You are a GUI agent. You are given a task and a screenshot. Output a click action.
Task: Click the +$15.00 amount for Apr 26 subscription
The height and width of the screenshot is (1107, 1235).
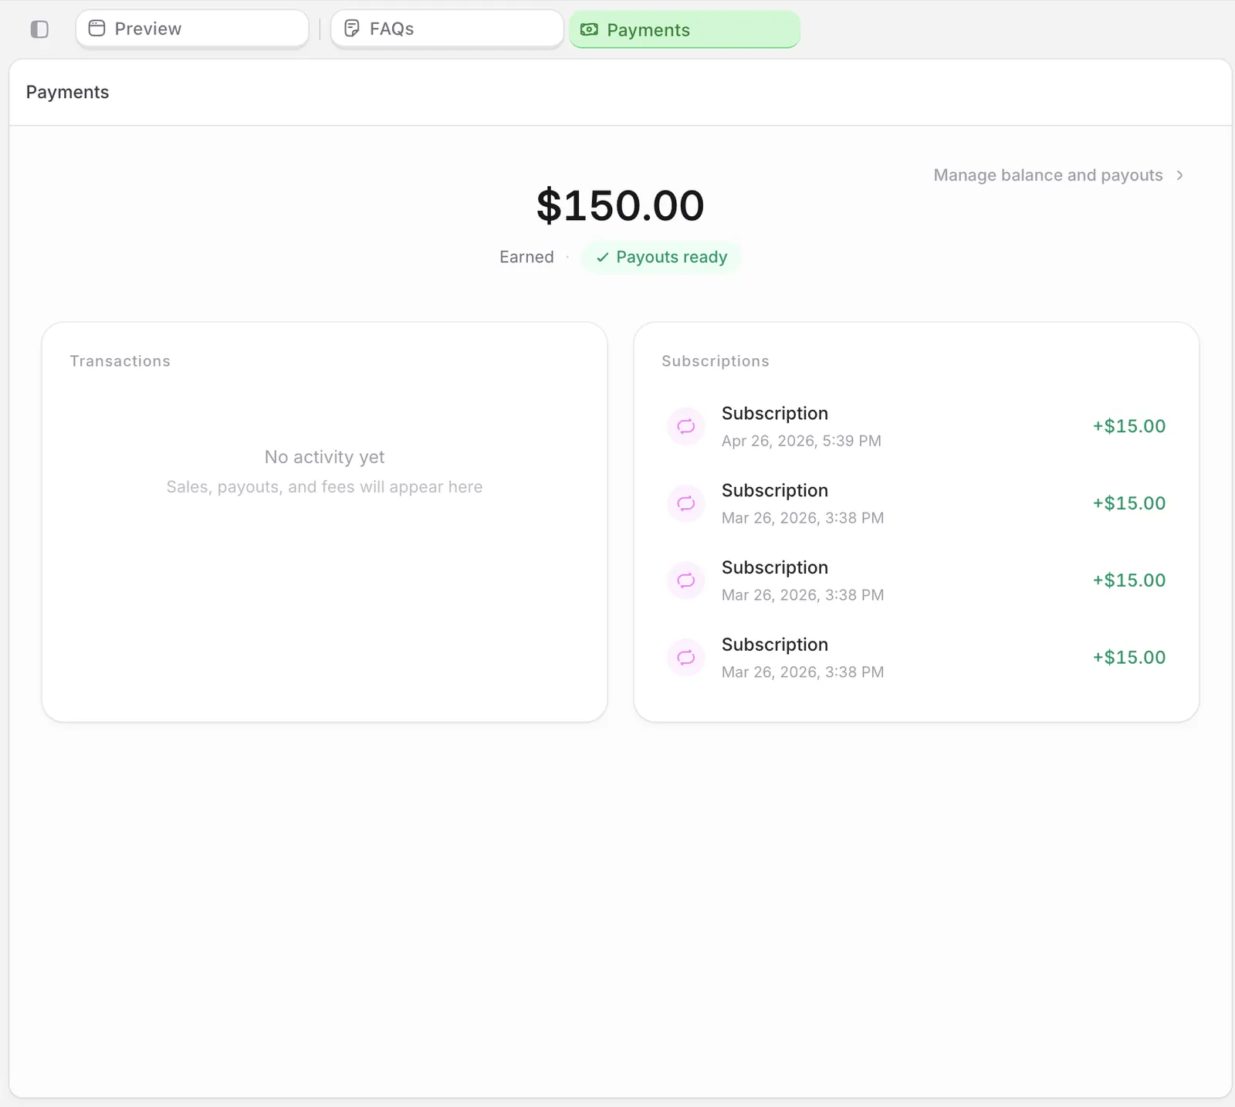coord(1128,426)
